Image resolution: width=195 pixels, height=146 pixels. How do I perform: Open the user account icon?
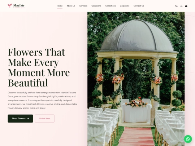pos(181,6)
